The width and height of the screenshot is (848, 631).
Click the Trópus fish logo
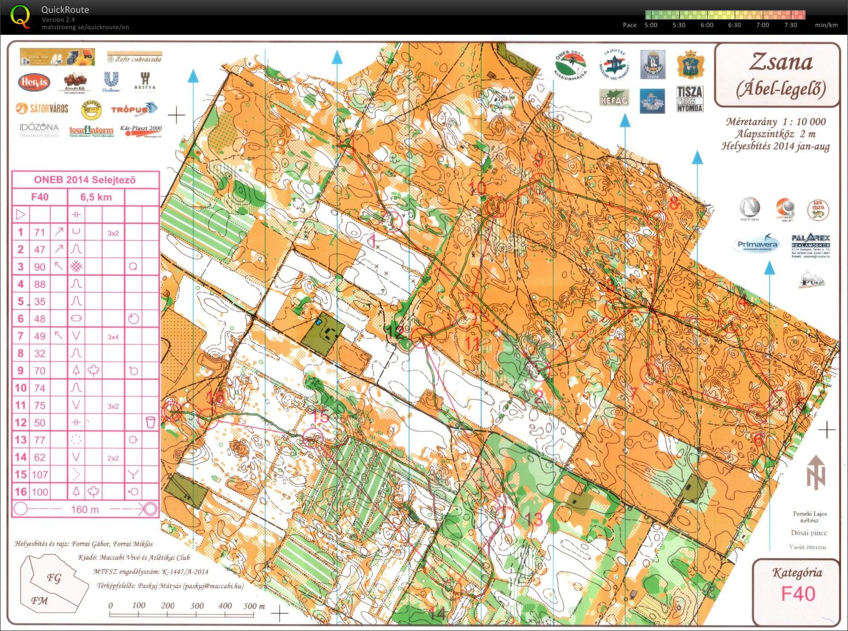coord(134,109)
